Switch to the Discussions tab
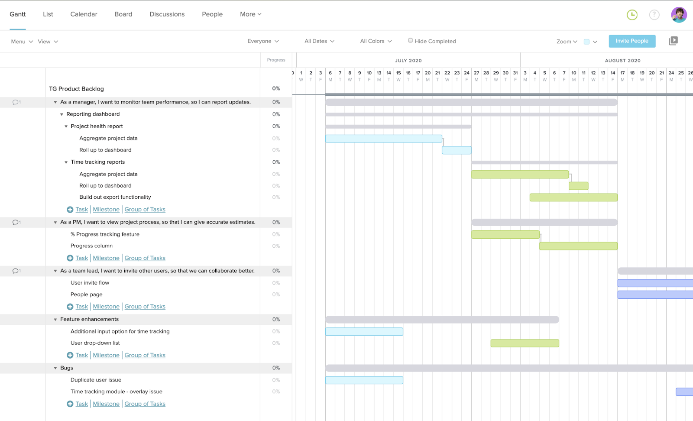 [167, 14]
